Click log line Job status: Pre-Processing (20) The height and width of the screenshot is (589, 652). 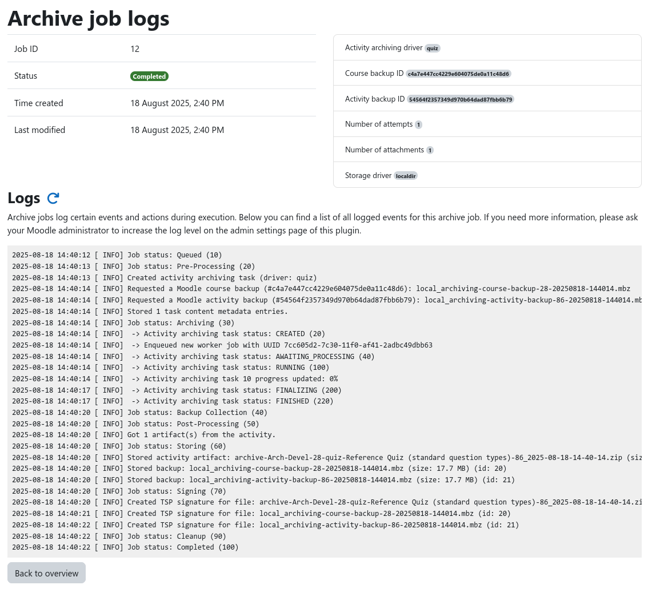pyautogui.click(x=134, y=267)
